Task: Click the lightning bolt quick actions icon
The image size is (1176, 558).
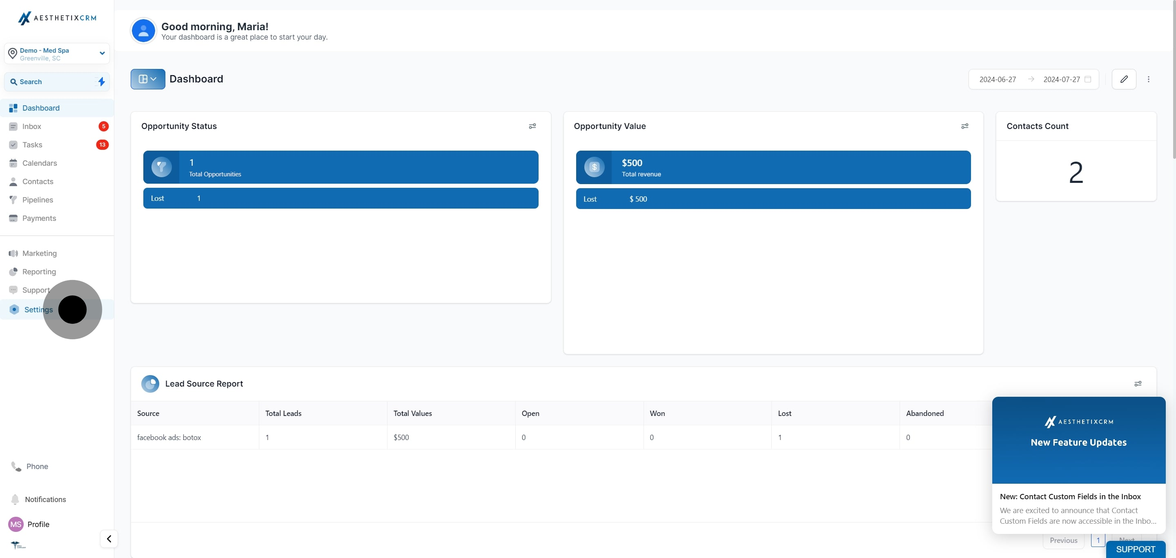Action: coord(101,82)
